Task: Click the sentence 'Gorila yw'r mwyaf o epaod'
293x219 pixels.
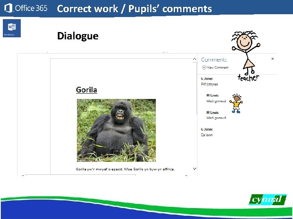Action: point(99,169)
